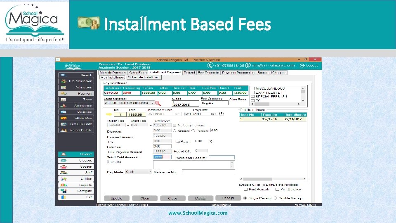The image size is (396, 223).
Task: Click the Clear button
Action: click(x=145, y=199)
